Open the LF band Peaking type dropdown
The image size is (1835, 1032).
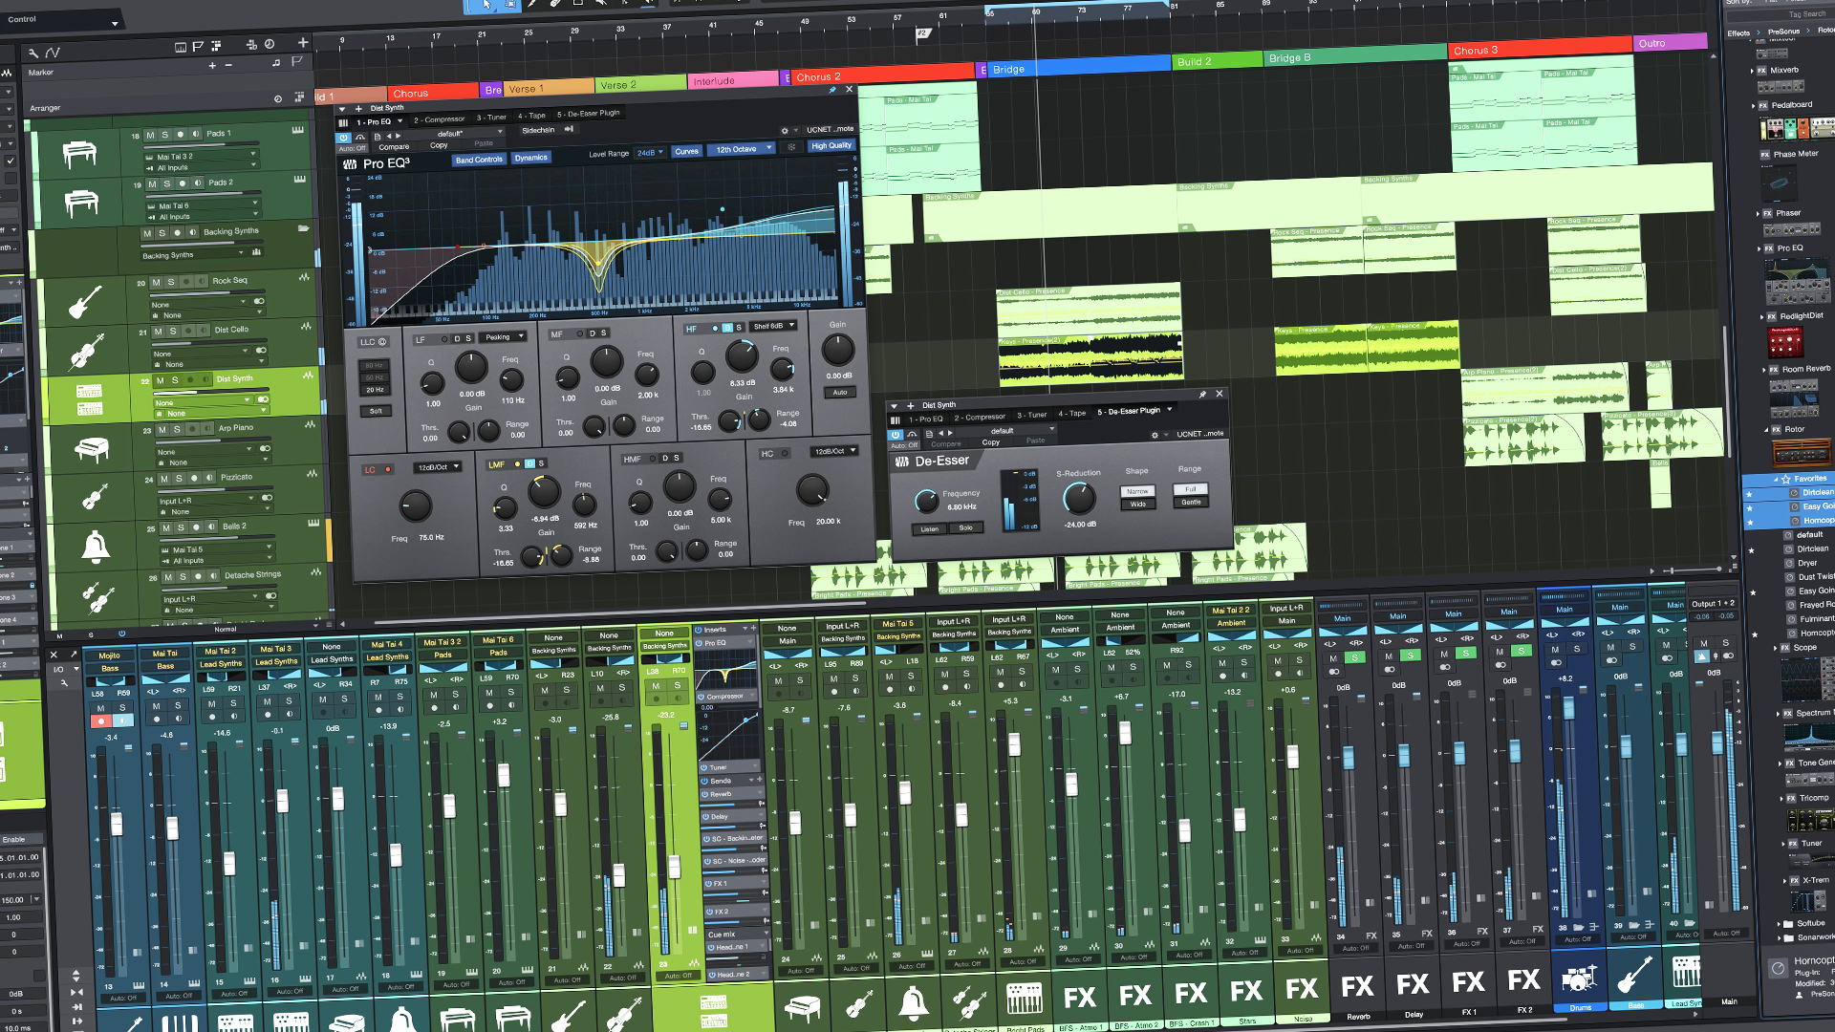(x=504, y=336)
